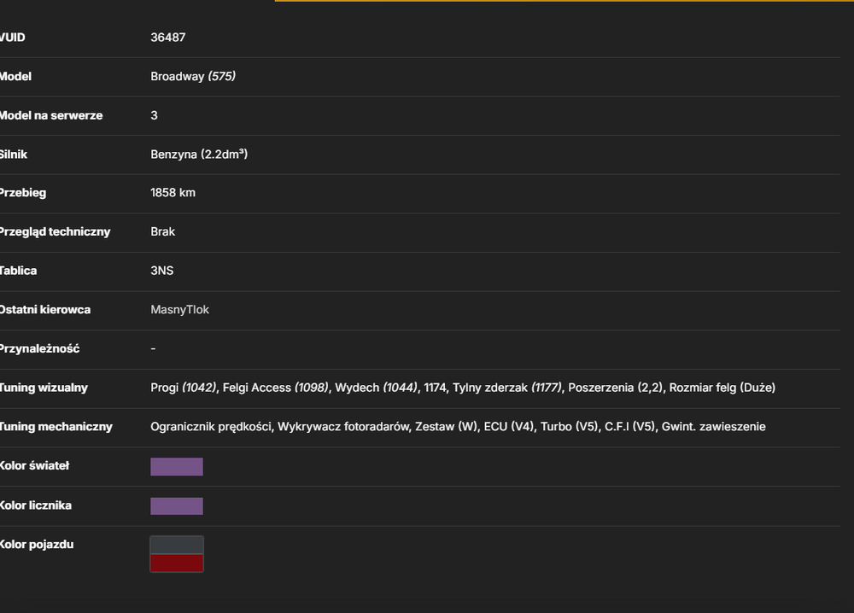
Task: Click Tylny zderzak (1177) tuning entry
Action: 507,388
